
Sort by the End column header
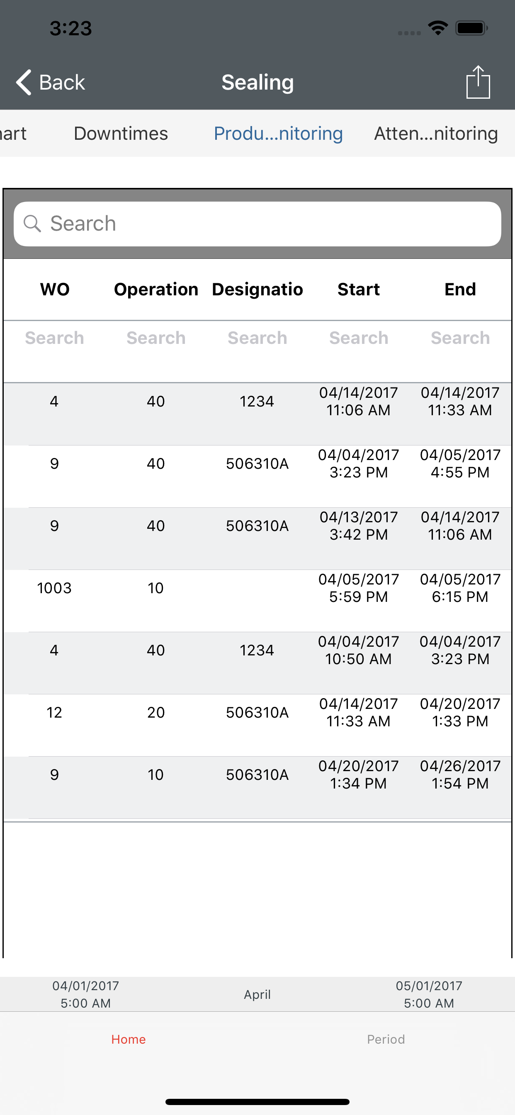point(460,289)
